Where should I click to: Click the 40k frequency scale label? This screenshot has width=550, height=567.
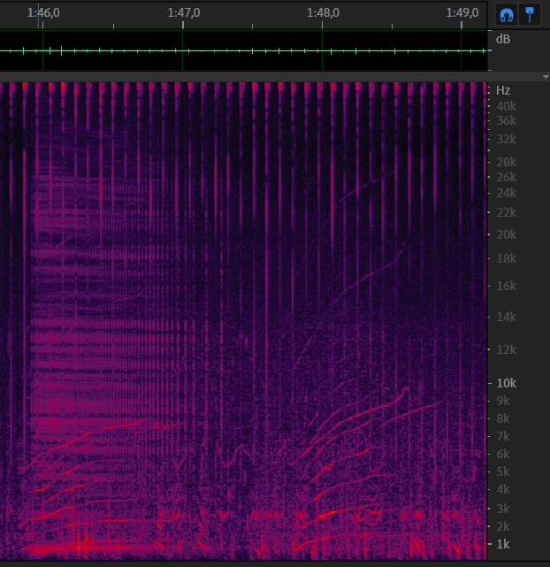coord(507,106)
